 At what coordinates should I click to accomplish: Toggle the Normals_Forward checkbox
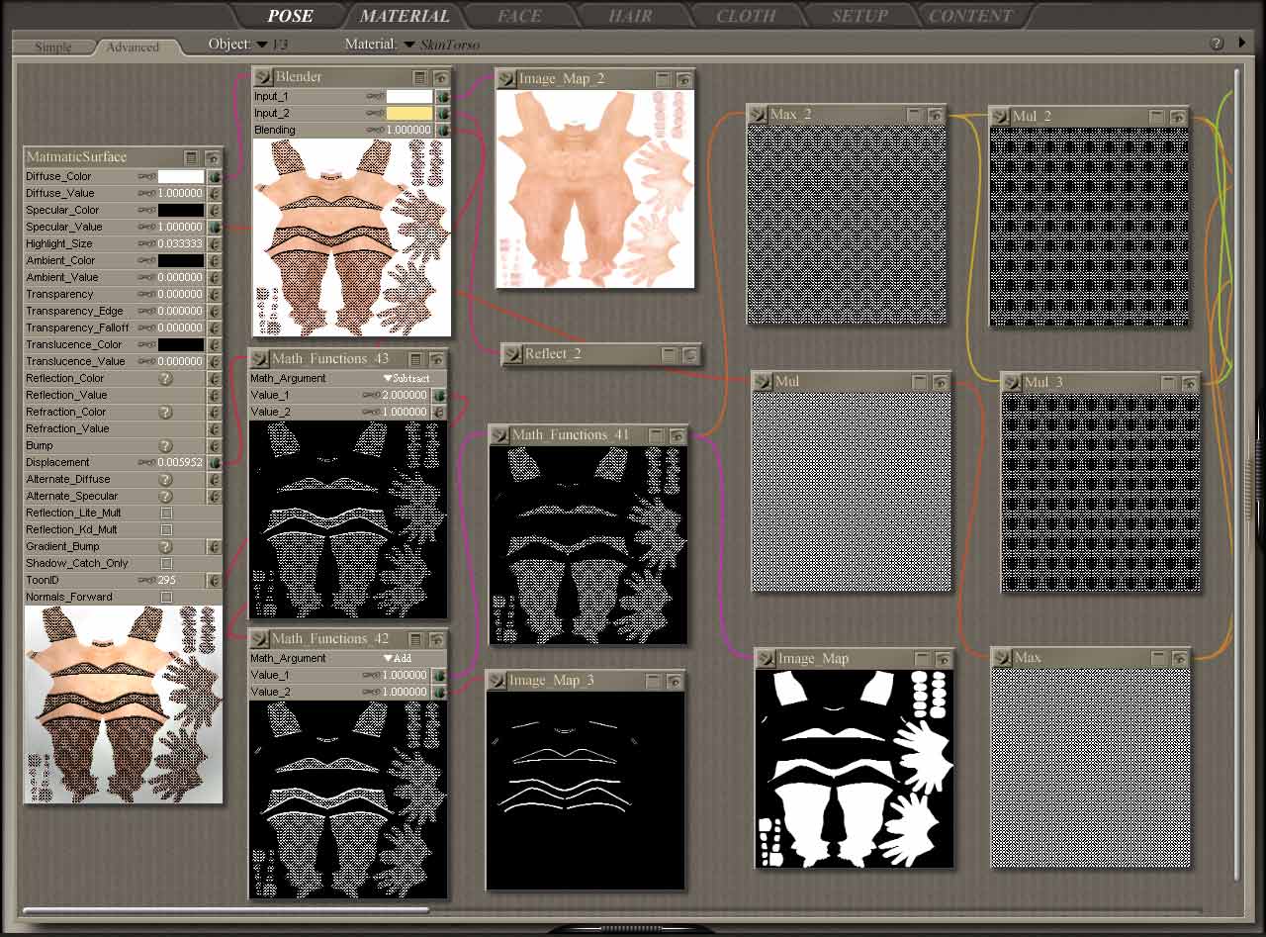(166, 598)
